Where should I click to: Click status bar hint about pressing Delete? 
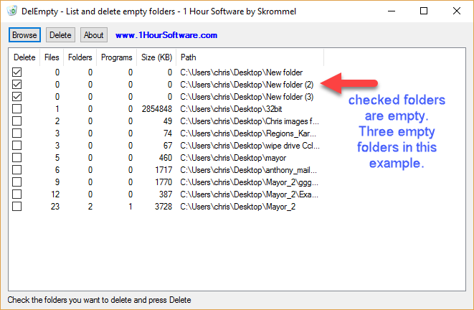[x=100, y=300]
